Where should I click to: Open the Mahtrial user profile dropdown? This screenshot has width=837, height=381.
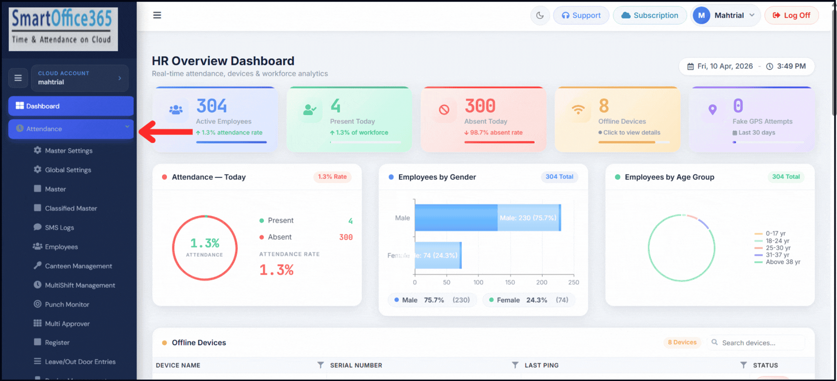pyautogui.click(x=726, y=16)
